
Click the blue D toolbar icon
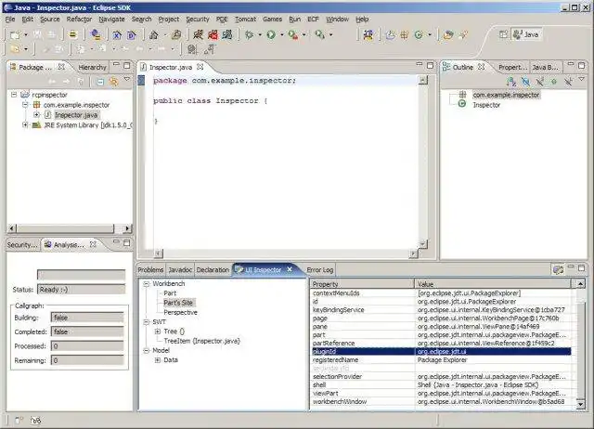tap(131, 35)
